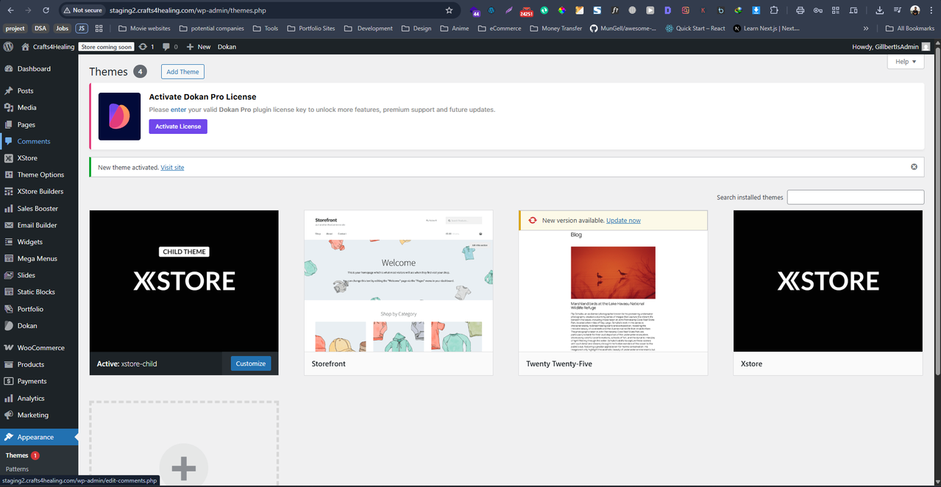The image size is (941, 487).
Task: Bookmark this page with star icon
Action: tap(449, 10)
